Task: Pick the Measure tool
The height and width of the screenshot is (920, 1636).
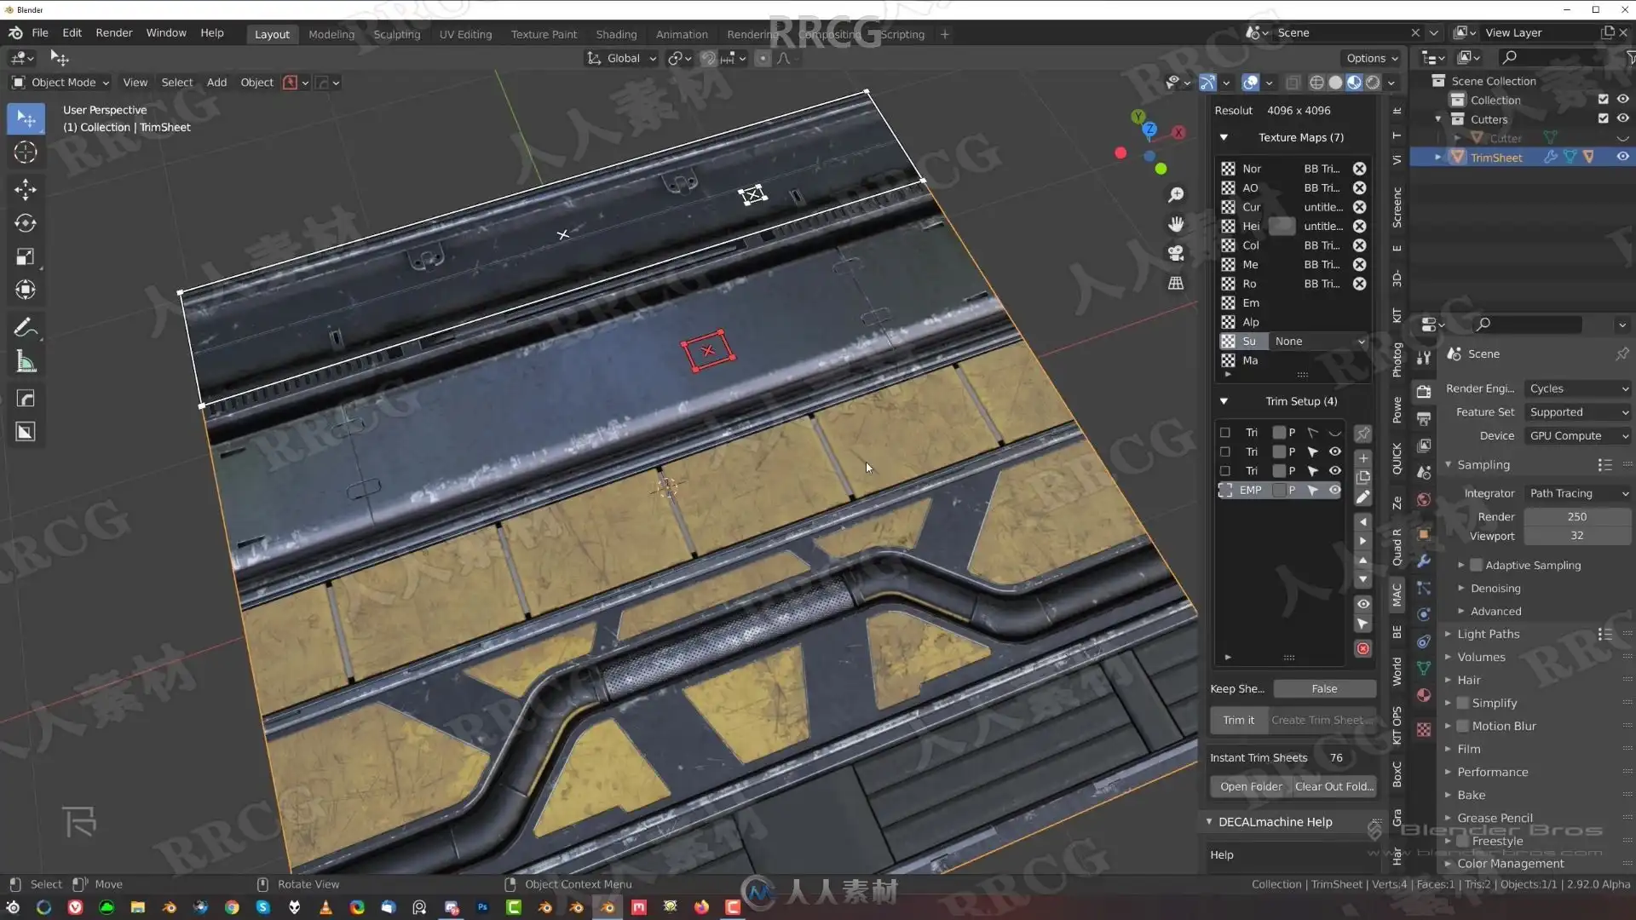Action: (x=26, y=363)
